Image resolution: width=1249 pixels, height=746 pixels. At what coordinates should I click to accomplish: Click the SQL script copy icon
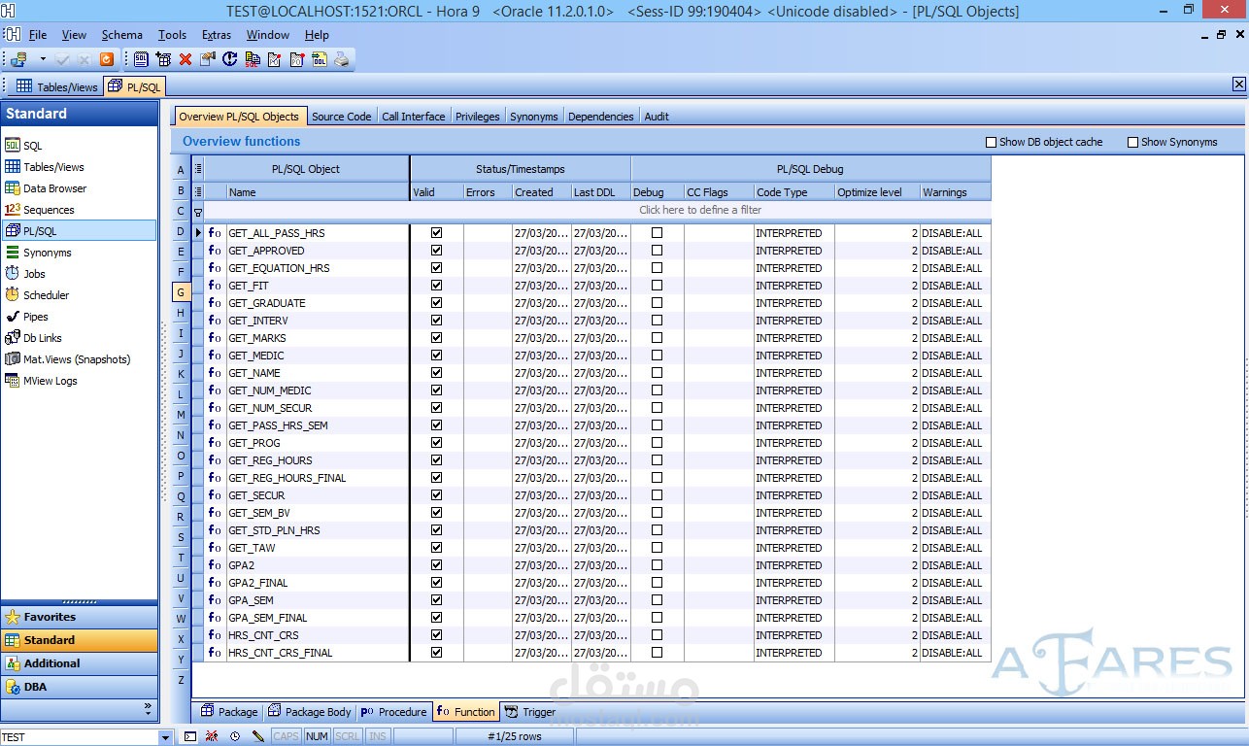point(253,59)
